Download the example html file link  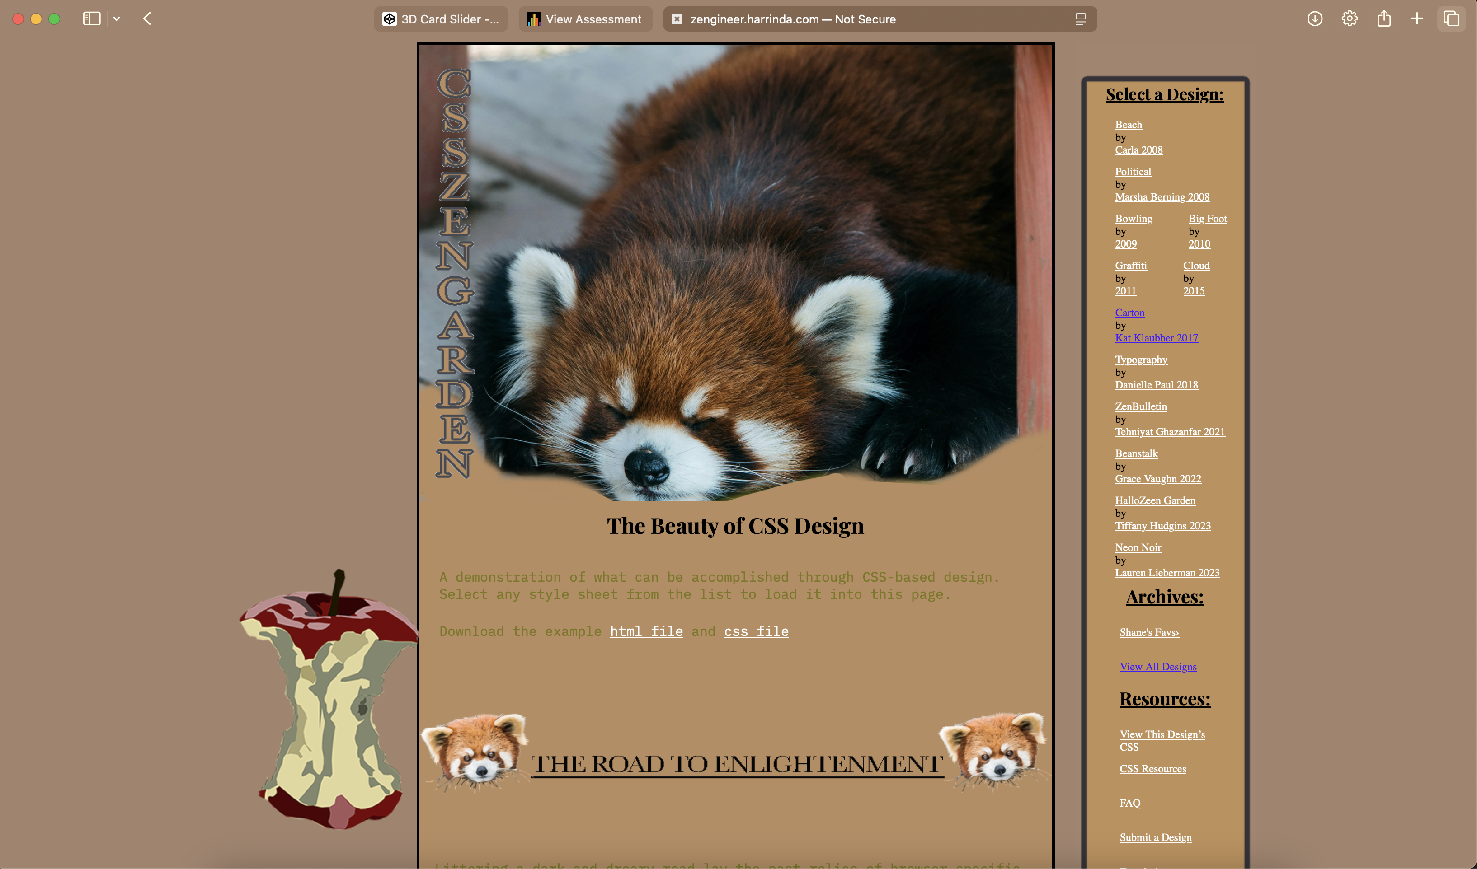tap(646, 631)
